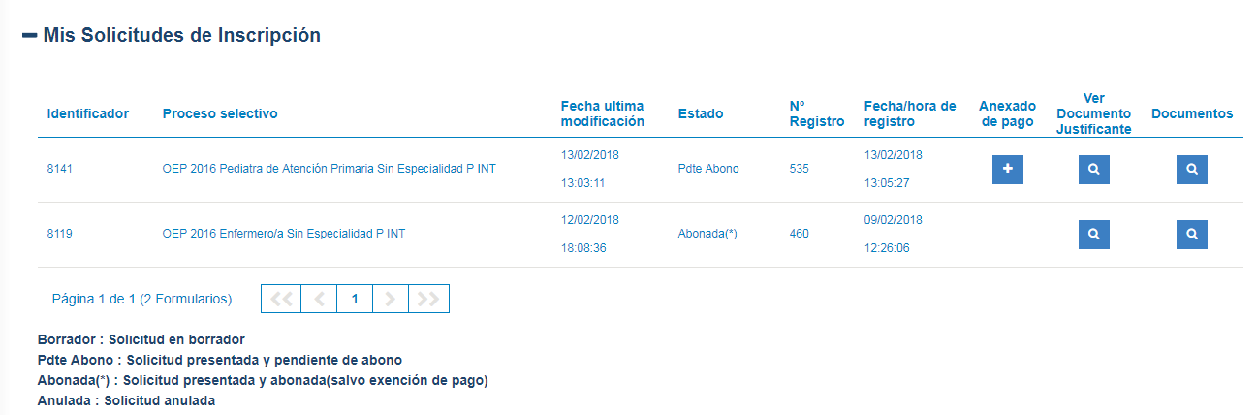This screenshot has height=415, width=1257.
Task: Sort by Estado column header
Action: [x=701, y=113]
